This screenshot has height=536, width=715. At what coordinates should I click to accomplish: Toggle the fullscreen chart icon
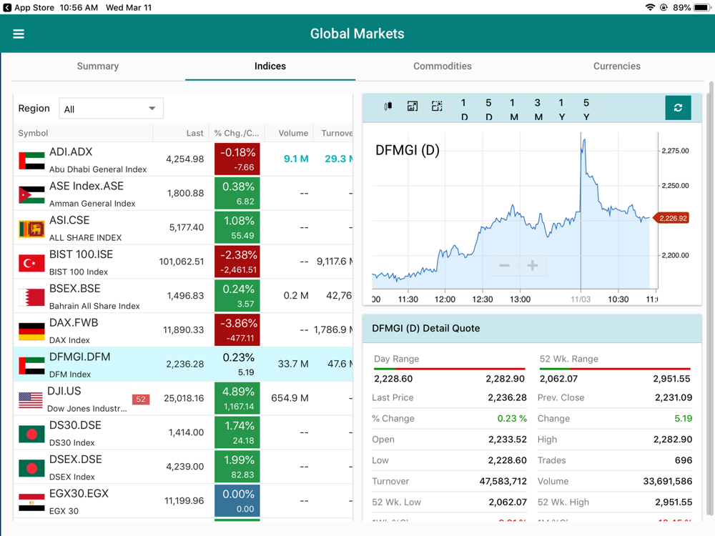coord(437,106)
